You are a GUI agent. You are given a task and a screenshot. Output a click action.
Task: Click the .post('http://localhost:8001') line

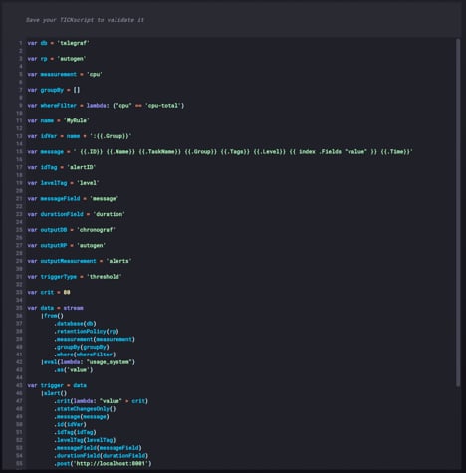pos(103,464)
